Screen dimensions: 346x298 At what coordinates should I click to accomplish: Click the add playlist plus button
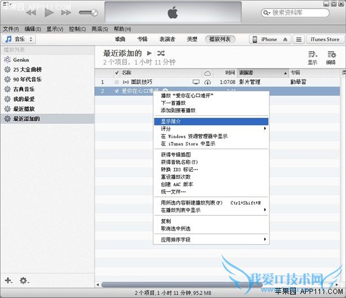click(x=9, y=281)
